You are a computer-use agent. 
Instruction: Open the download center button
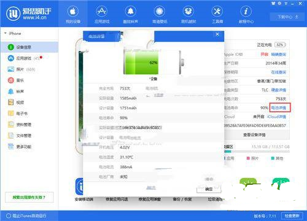(x=287, y=17)
